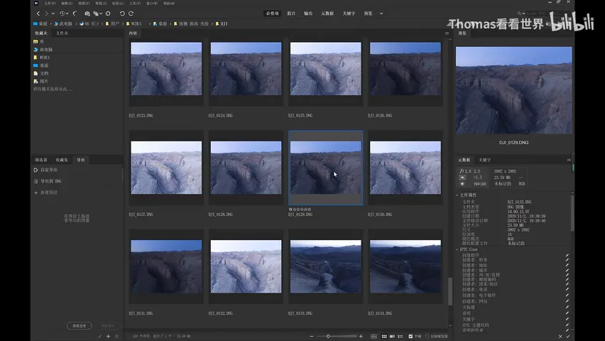Toggle the 平铺 checkbox
Viewport: 605px width, 341px height.
point(410,336)
